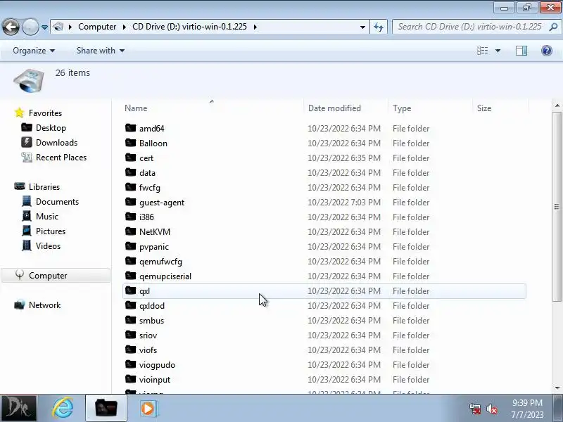The image size is (563, 422).
Task: Click the search magnifier icon
Action: tap(553, 27)
